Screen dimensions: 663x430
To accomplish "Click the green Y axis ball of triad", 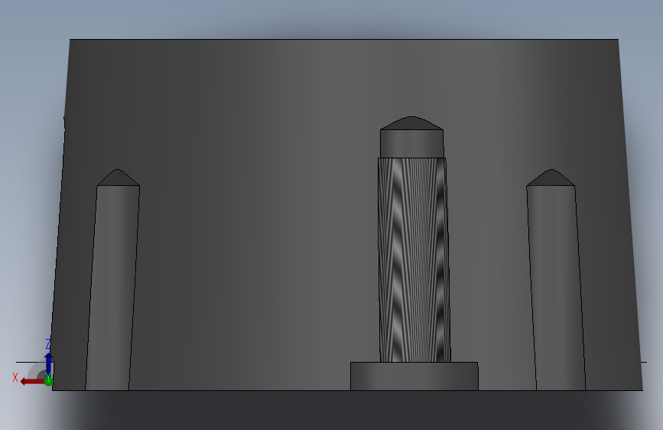I will click(x=48, y=381).
